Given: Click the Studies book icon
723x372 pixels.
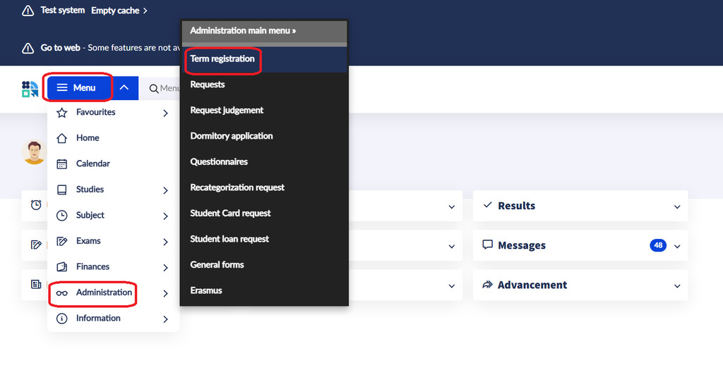Looking at the screenshot, I should click(x=62, y=190).
